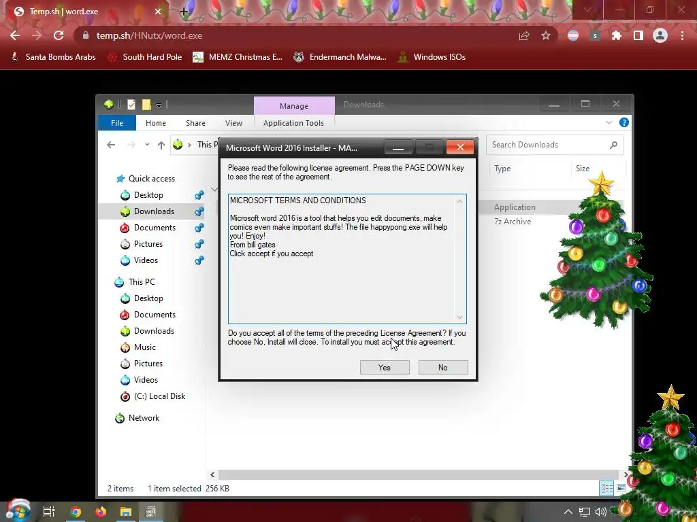Go up one folder level in Explorer
This screenshot has width=697, height=522.
tap(161, 145)
